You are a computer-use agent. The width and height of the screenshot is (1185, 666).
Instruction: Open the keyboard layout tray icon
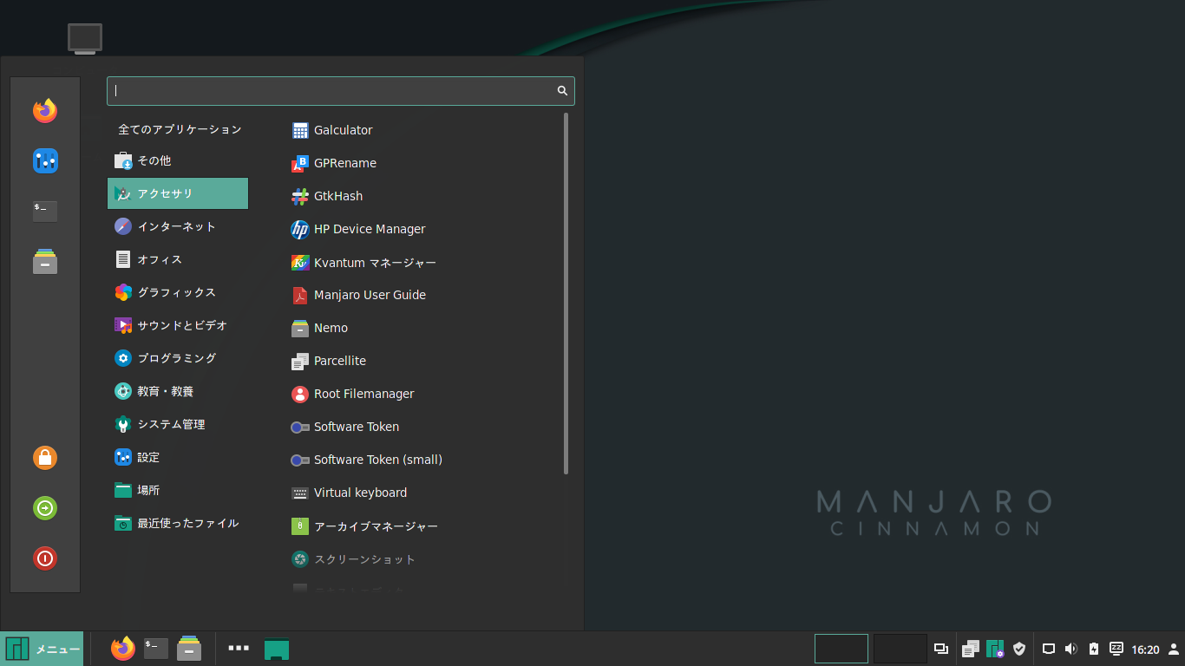(x=1116, y=649)
